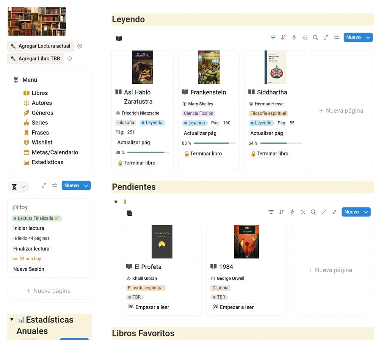This screenshot has height=340, width=381.
Task: Click filter icon in Leyendo toolbar
Action: [x=273, y=38]
